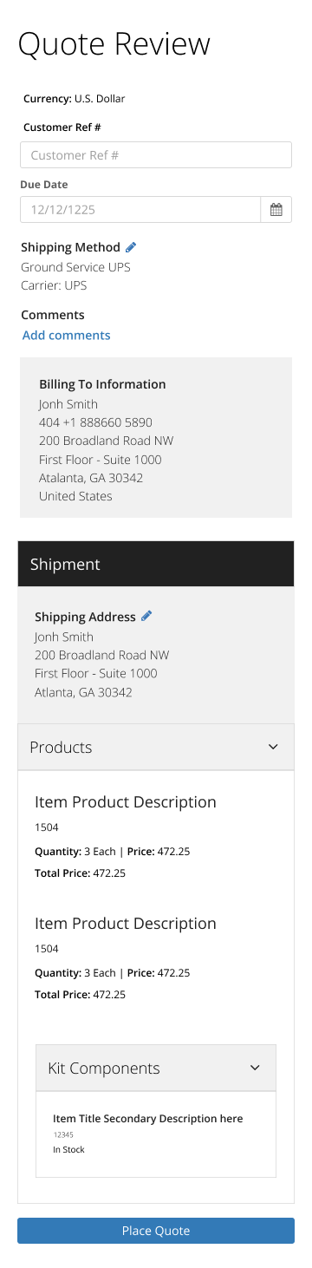Open the Due Date calendar picker icon

(x=276, y=209)
